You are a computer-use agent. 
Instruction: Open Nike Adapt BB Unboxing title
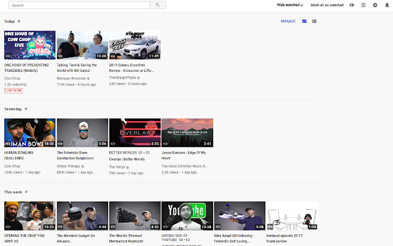(234, 238)
